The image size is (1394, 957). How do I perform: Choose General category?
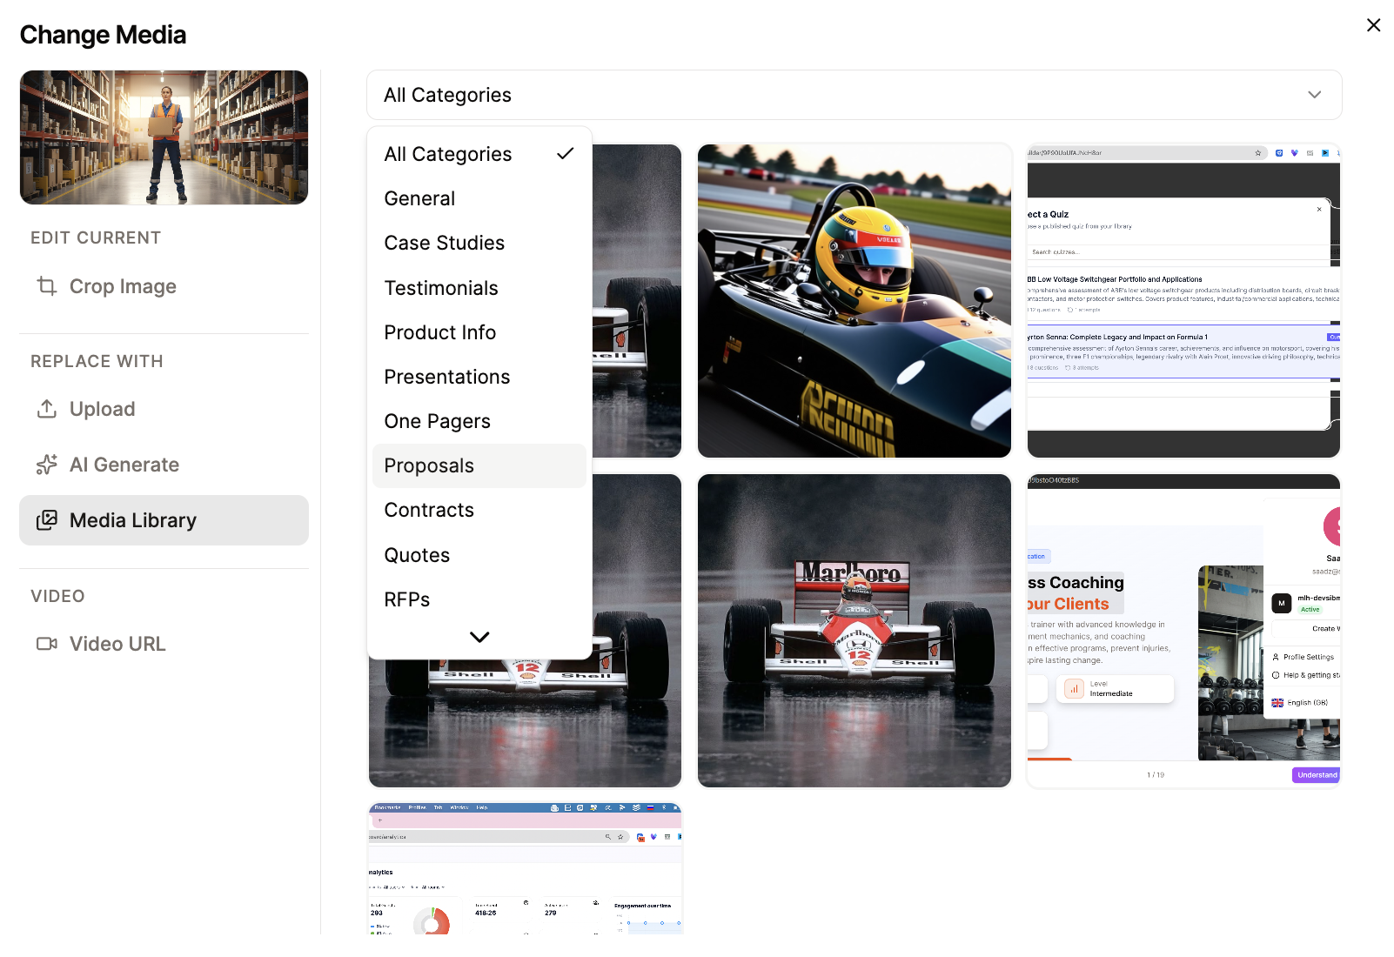[479, 198]
